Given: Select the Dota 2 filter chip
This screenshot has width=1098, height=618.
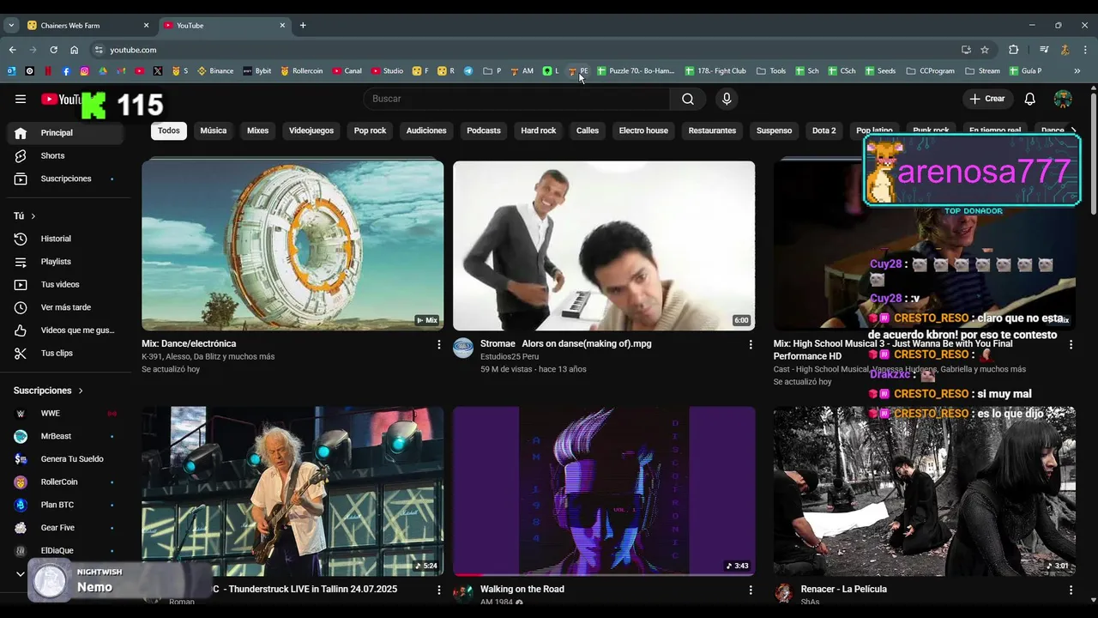Looking at the screenshot, I should [824, 130].
